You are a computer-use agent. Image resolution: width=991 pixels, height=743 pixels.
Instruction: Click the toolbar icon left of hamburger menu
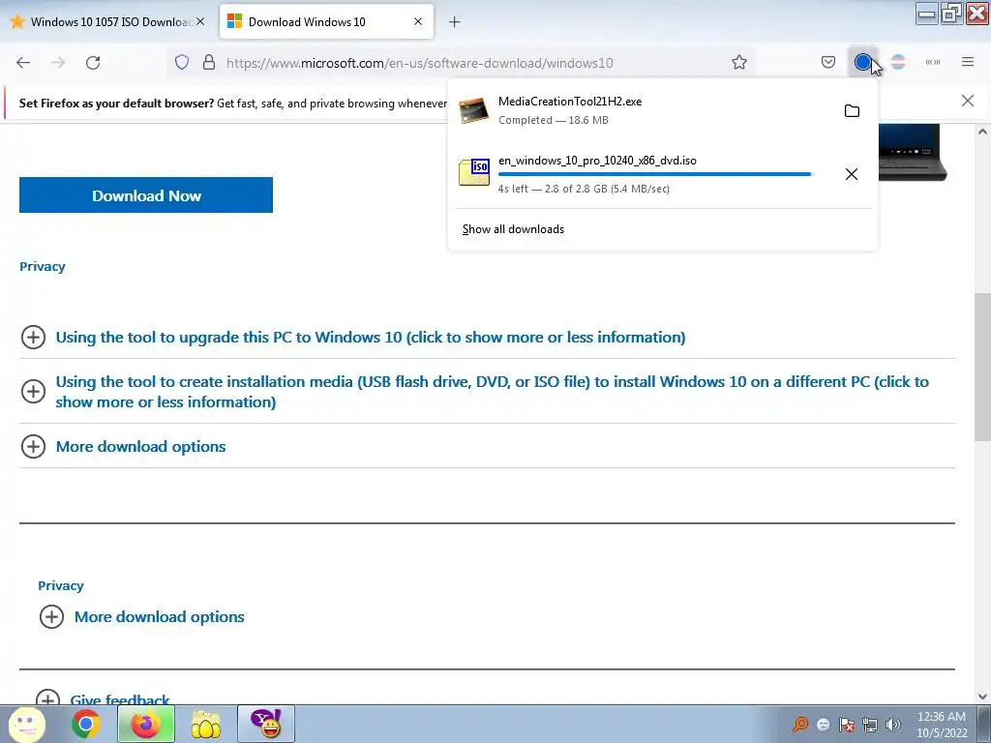click(x=933, y=63)
